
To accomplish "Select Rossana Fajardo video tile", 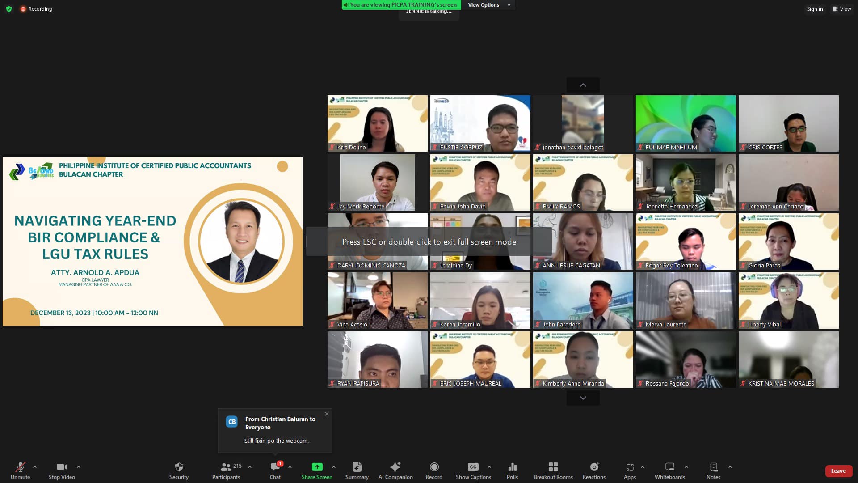I will 686,360.
